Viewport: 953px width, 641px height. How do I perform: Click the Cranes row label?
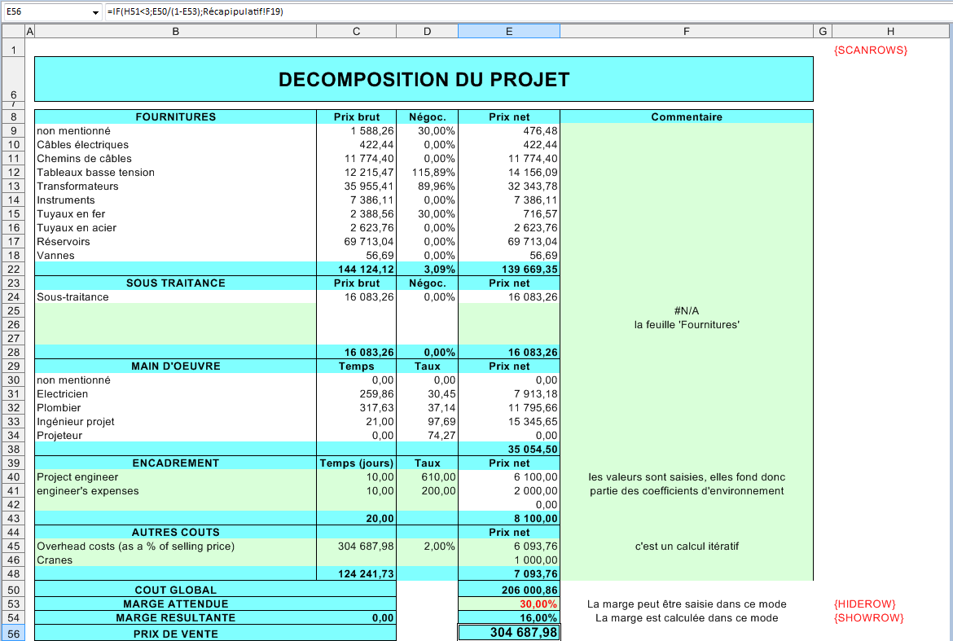[x=55, y=560]
